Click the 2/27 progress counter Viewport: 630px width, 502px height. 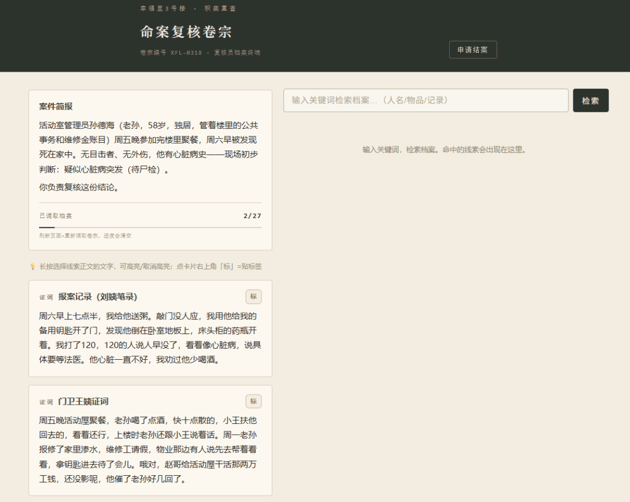pyautogui.click(x=253, y=216)
